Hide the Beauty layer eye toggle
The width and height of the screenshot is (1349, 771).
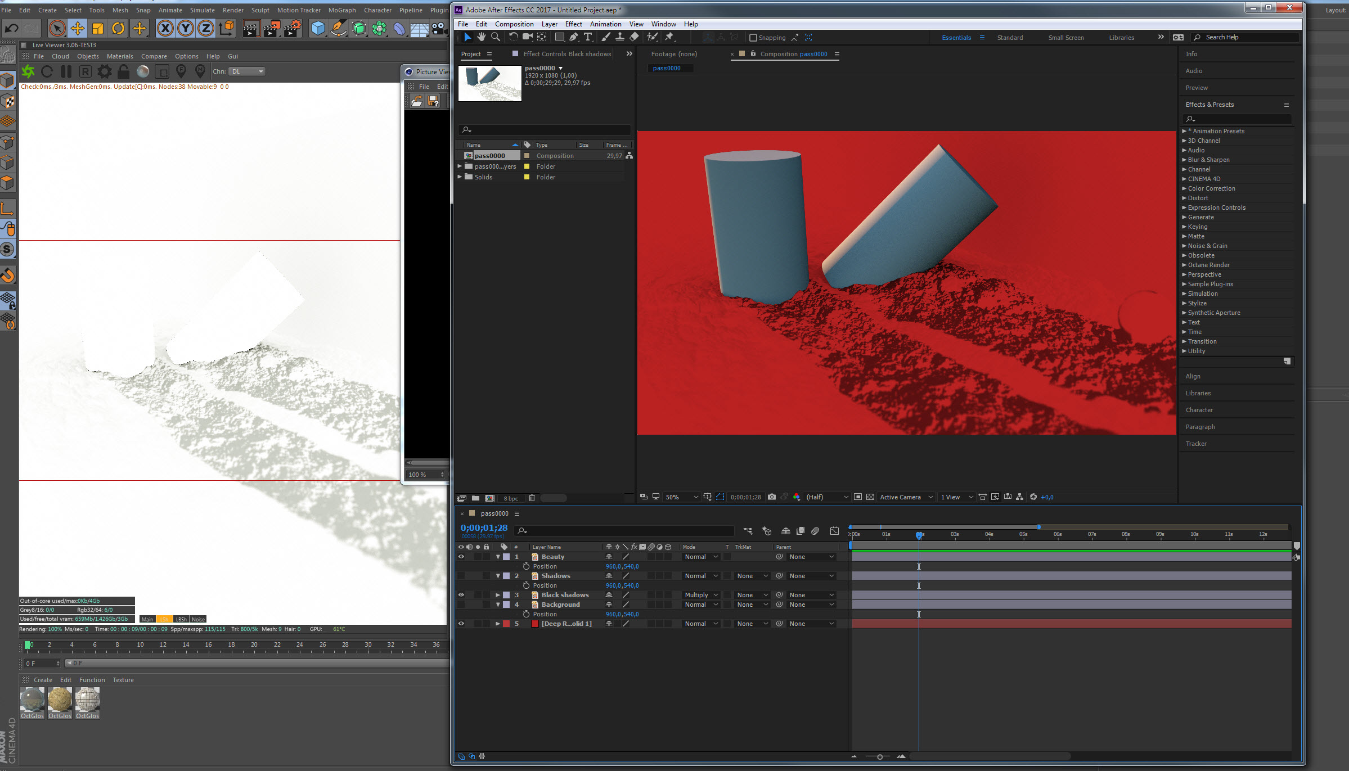point(461,557)
